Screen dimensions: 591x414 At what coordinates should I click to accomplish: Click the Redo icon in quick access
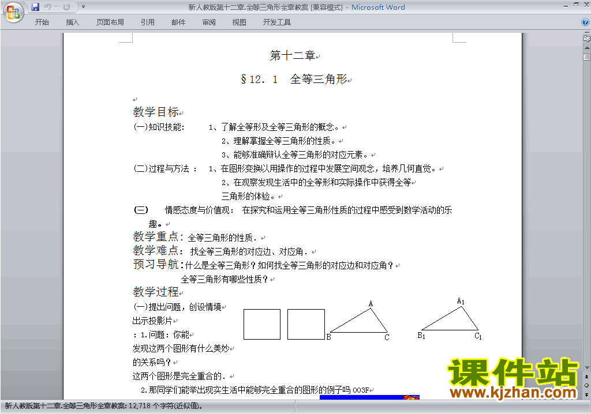[66, 7]
